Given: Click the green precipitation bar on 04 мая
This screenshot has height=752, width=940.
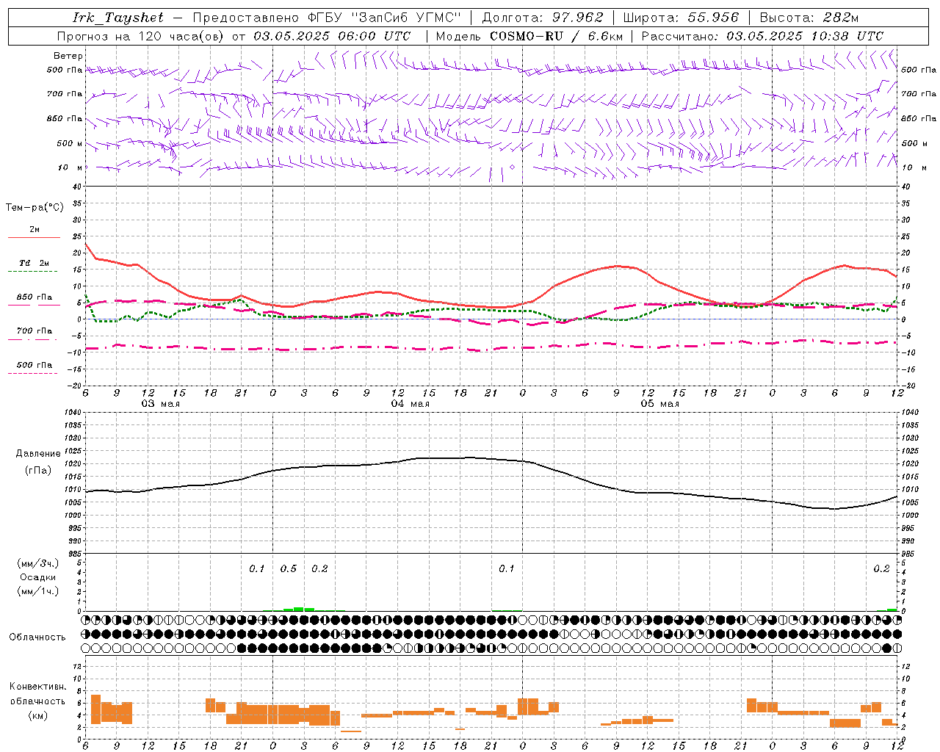Looking at the screenshot, I should 299,609.
